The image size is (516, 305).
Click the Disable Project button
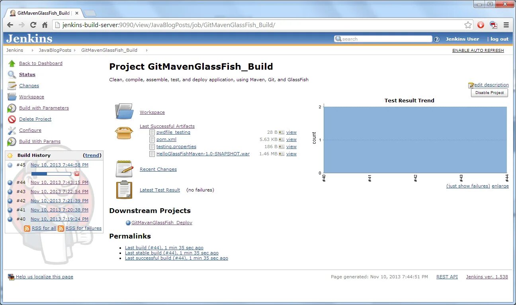click(x=489, y=92)
